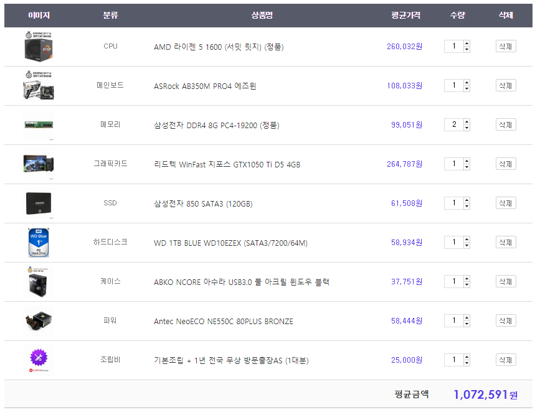Viewport: 535px width, 410px height.
Task: Open the Samsung 850 SSD product image
Action: (39, 203)
